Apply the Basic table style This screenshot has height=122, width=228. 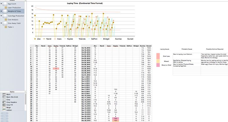pos(3,94)
